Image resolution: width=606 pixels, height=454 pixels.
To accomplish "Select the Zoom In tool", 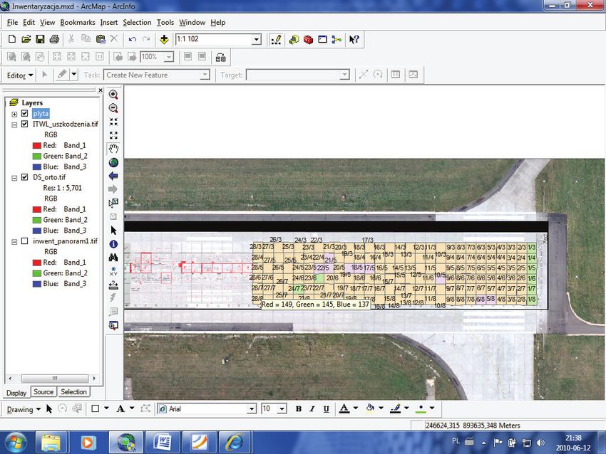I will pos(113,95).
